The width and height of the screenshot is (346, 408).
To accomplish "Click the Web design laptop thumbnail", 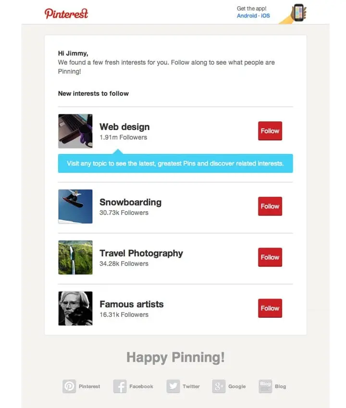I will [75, 131].
